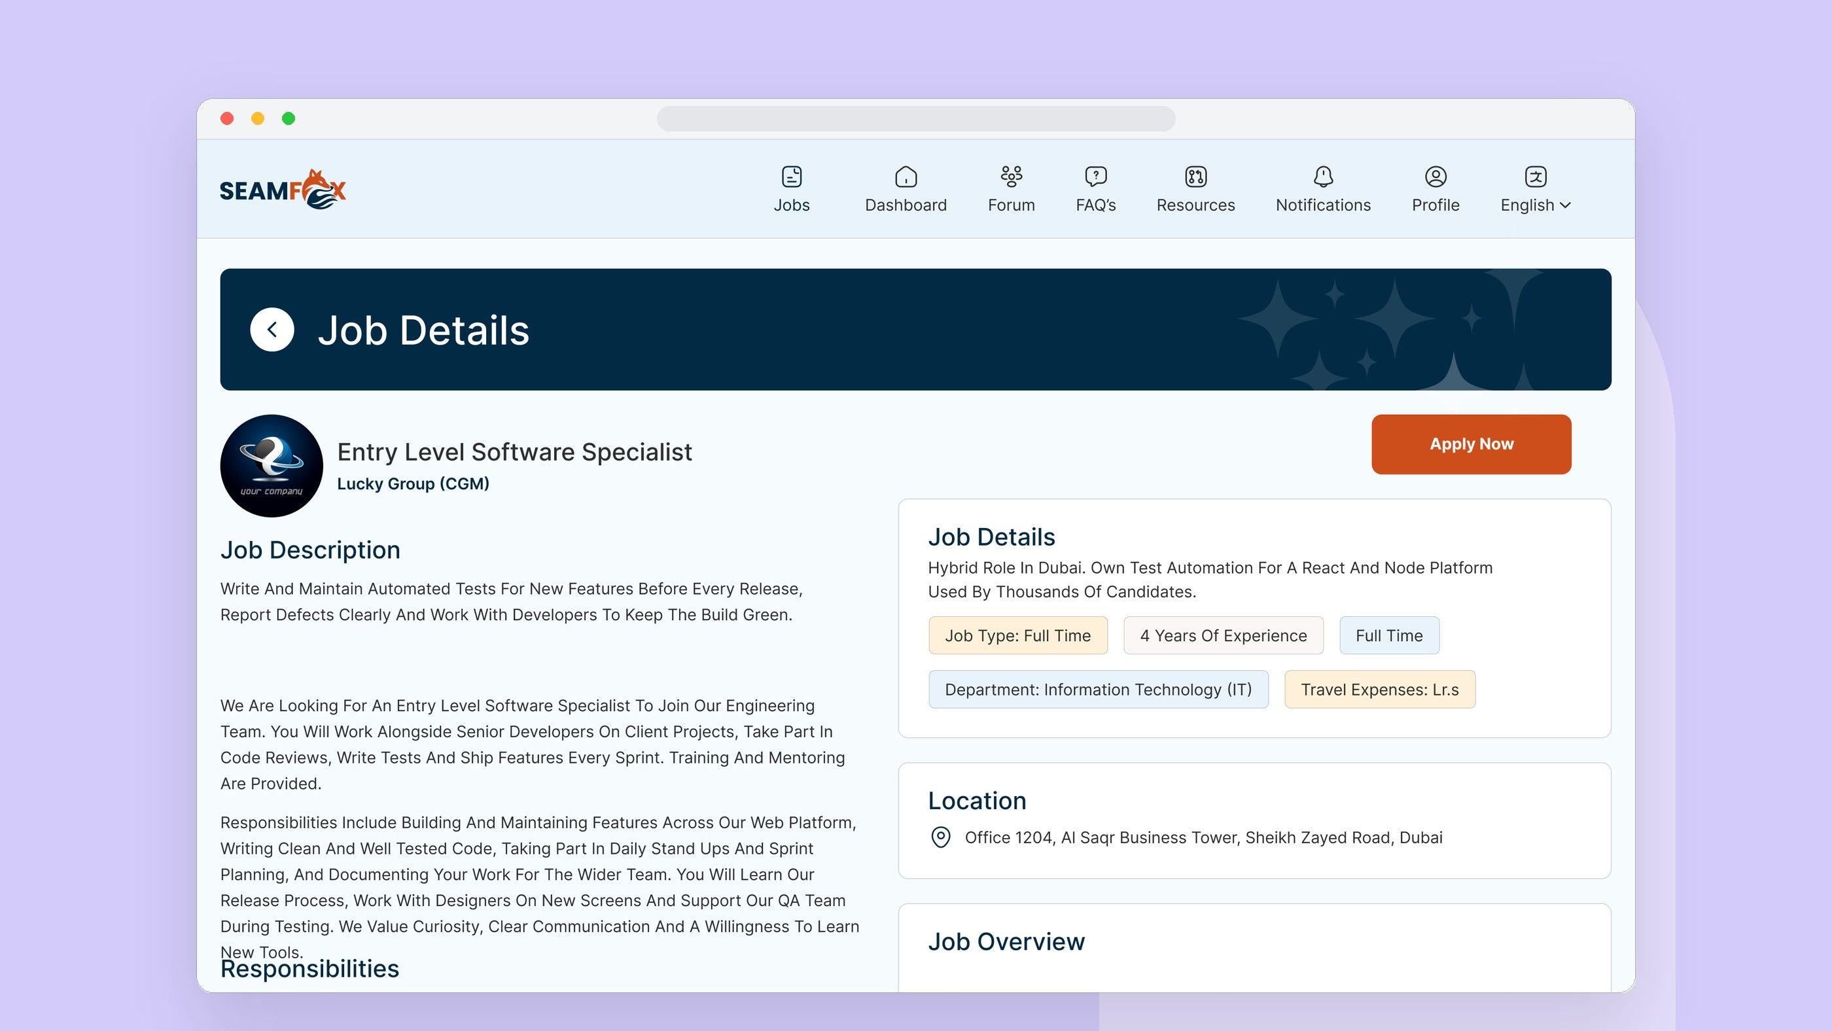Click the location pin icon
This screenshot has height=1031, width=1832.
(x=940, y=837)
